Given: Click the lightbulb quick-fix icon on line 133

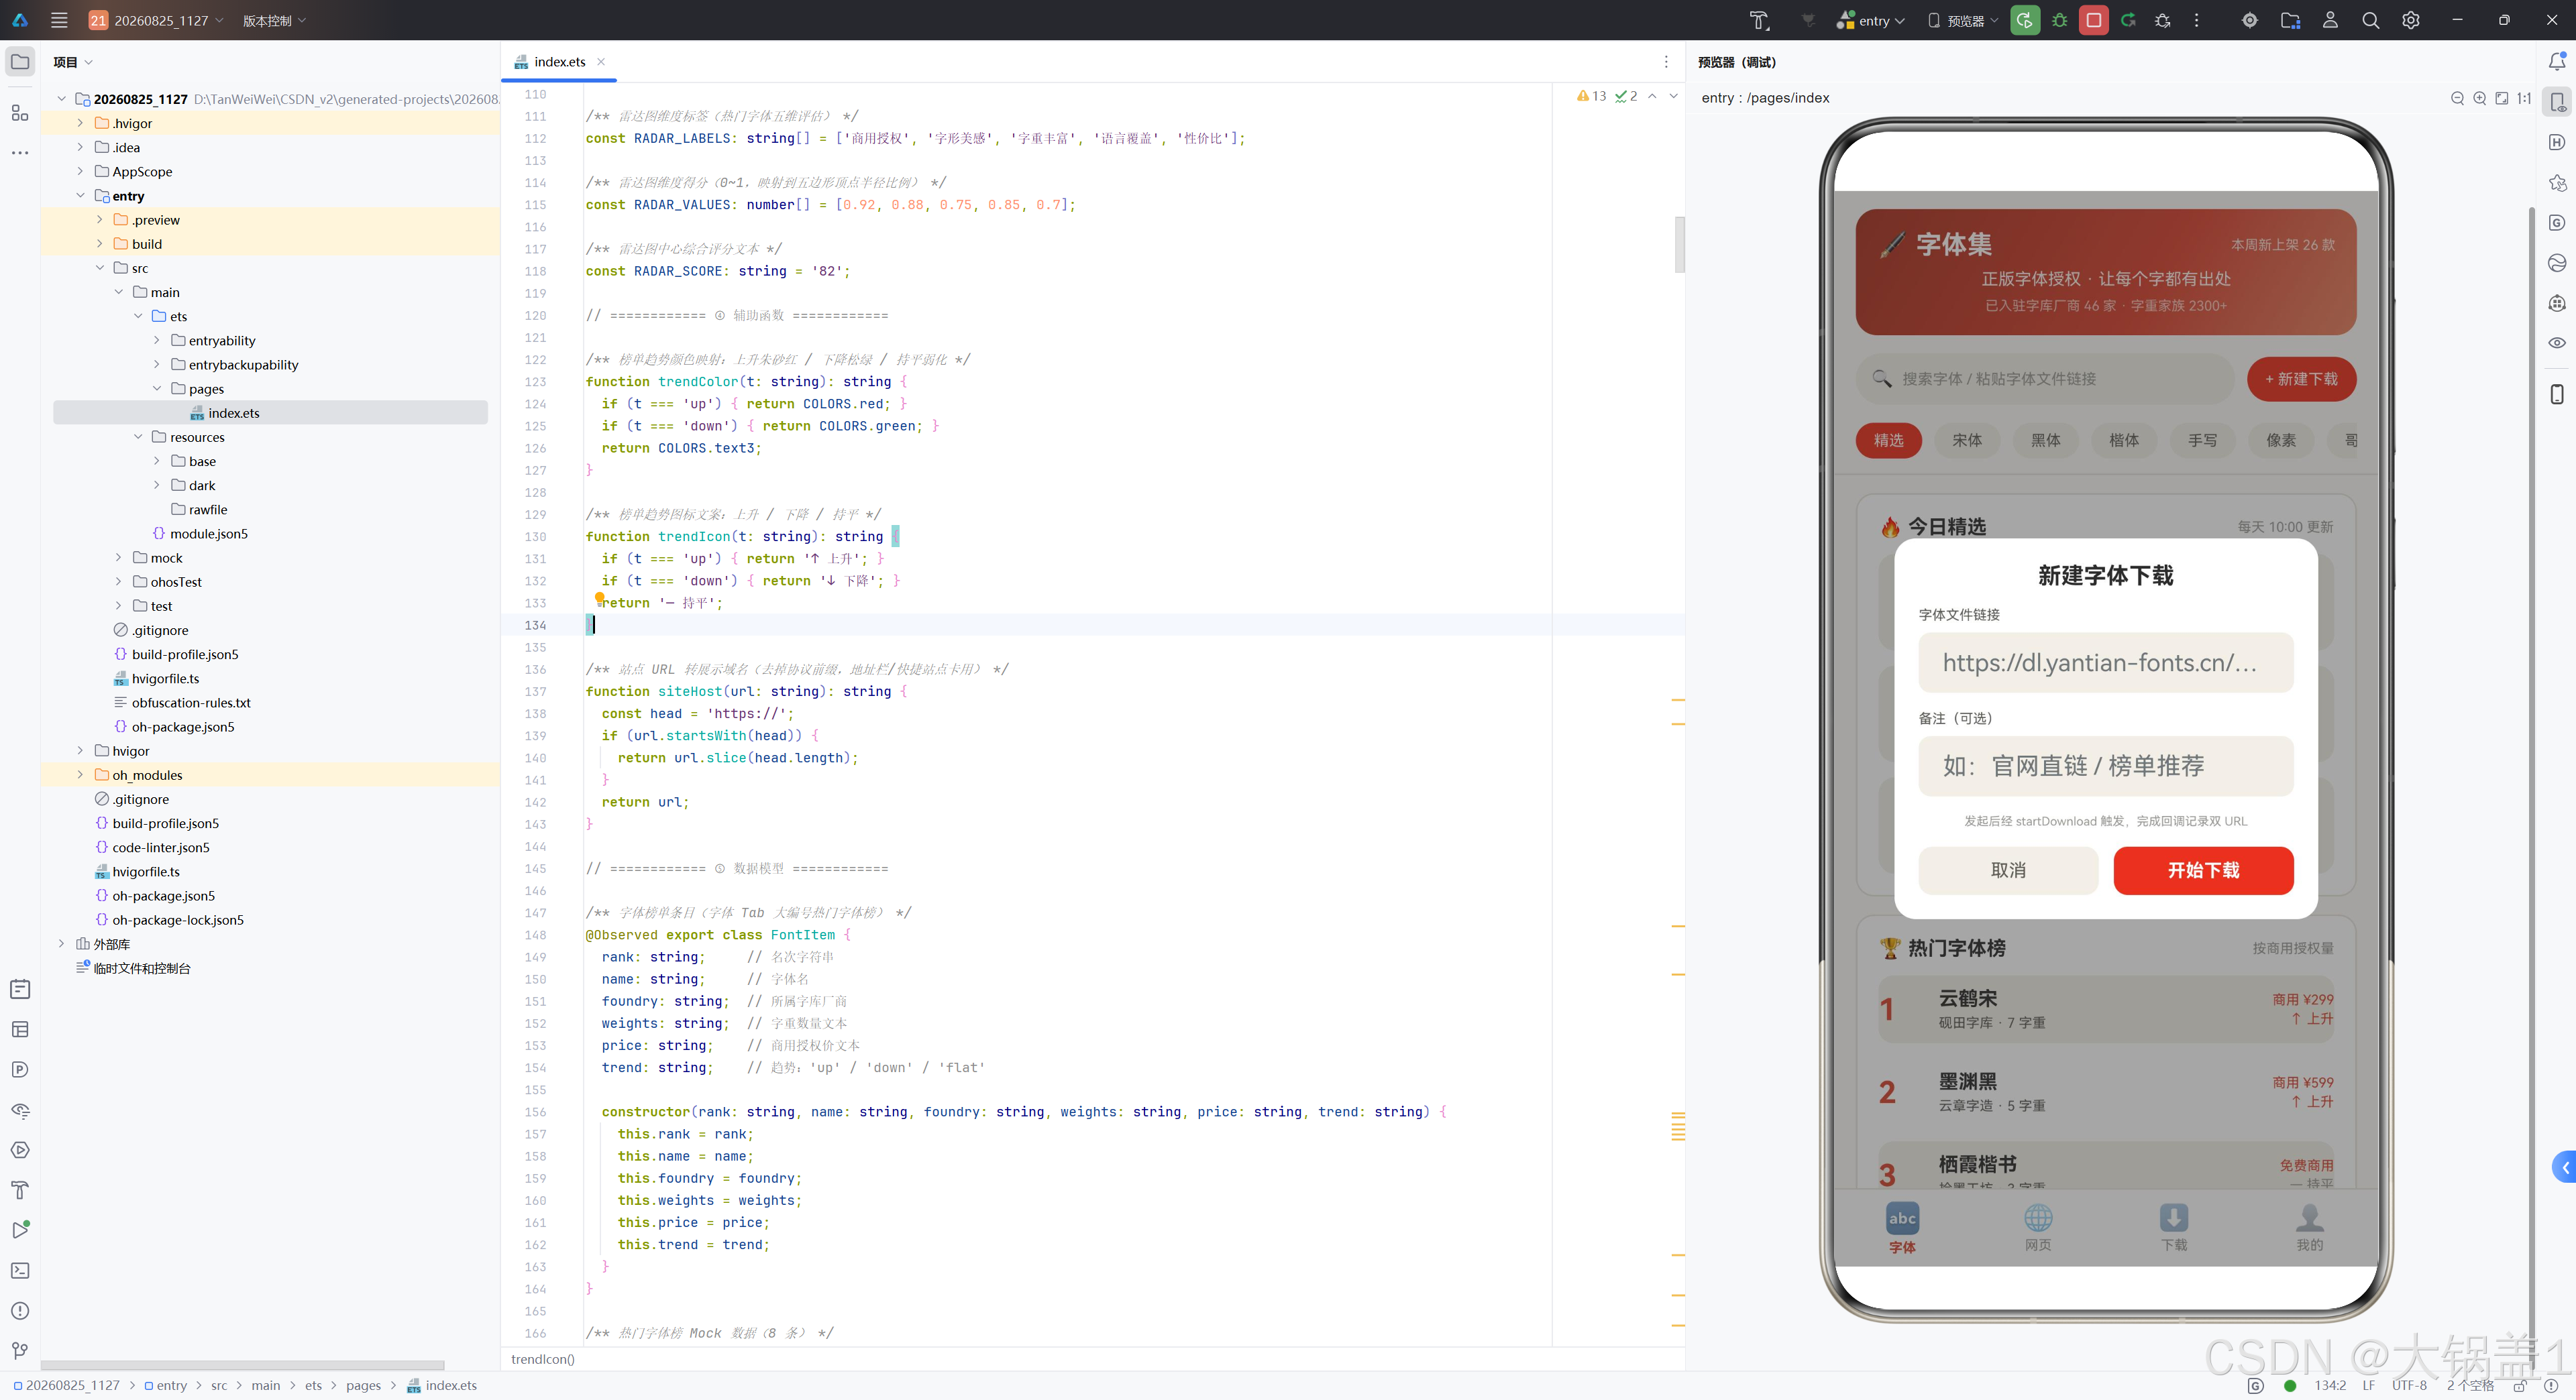Looking at the screenshot, I should [x=600, y=597].
